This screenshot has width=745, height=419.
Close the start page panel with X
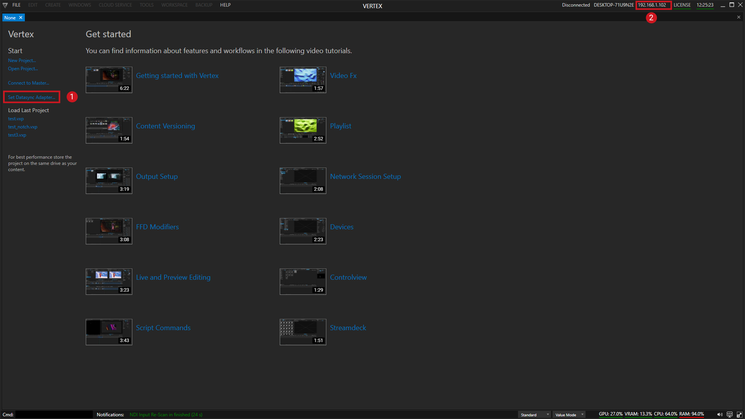738,17
